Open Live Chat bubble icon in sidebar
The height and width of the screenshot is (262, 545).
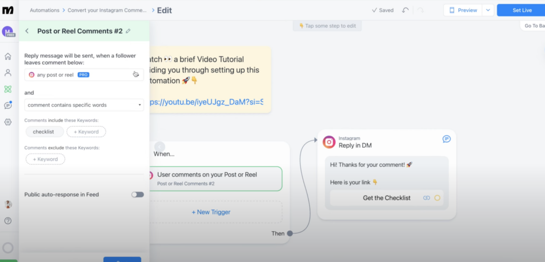click(7, 105)
